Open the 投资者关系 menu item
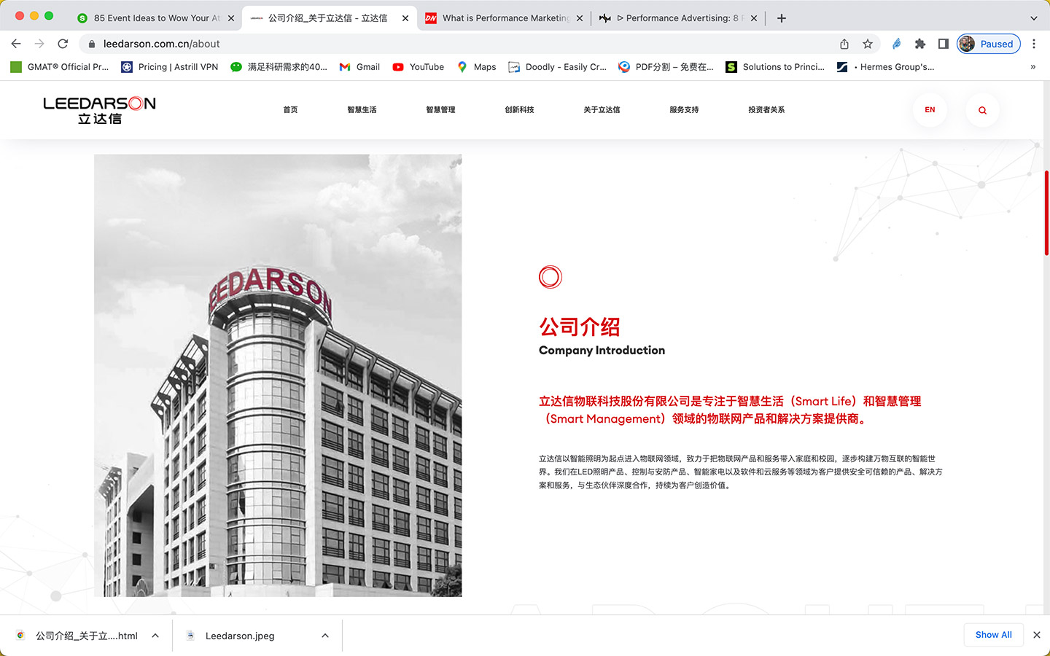This screenshot has width=1050, height=656. click(x=766, y=110)
